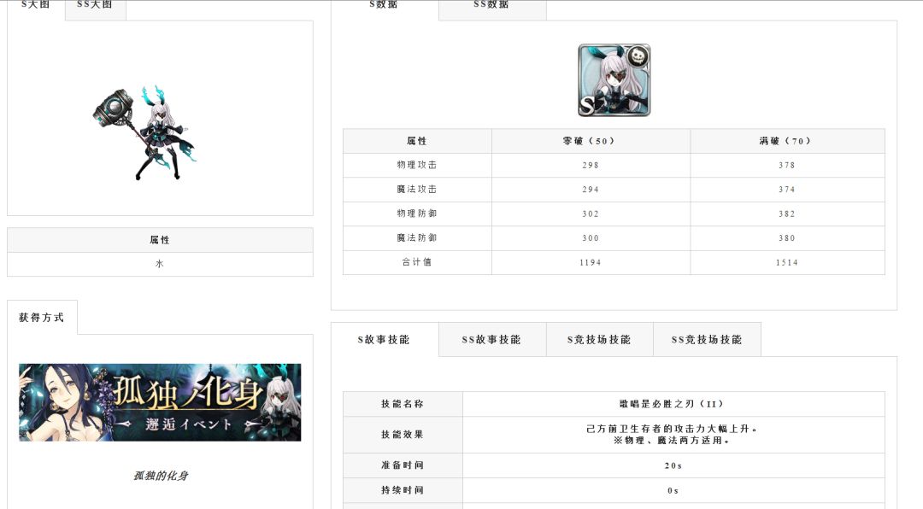This screenshot has height=509, width=923.
Task: Open the S竞技场技能 tab
Action: coord(599,340)
